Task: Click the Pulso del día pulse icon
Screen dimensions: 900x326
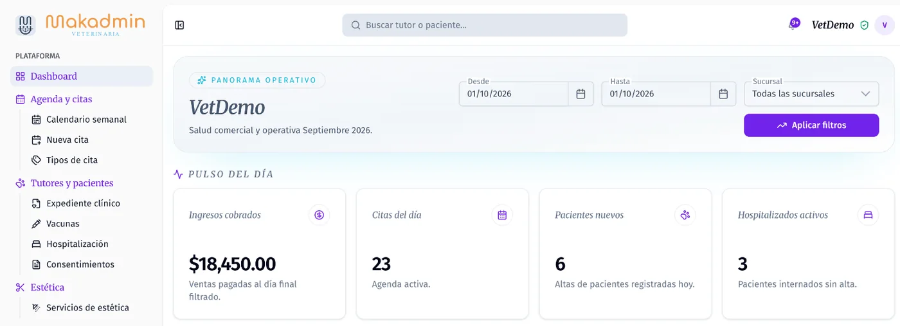Action: tap(179, 174)
